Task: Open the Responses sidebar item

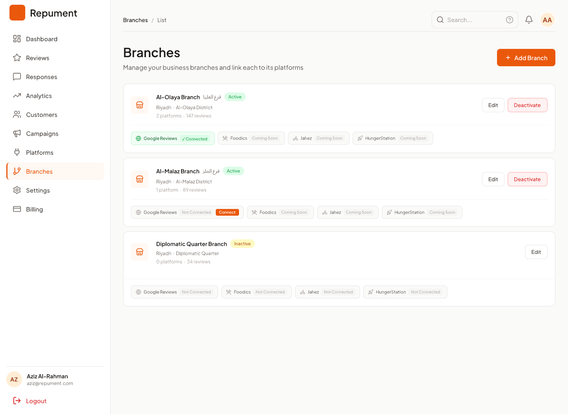Action: click(x=55, y=77)
